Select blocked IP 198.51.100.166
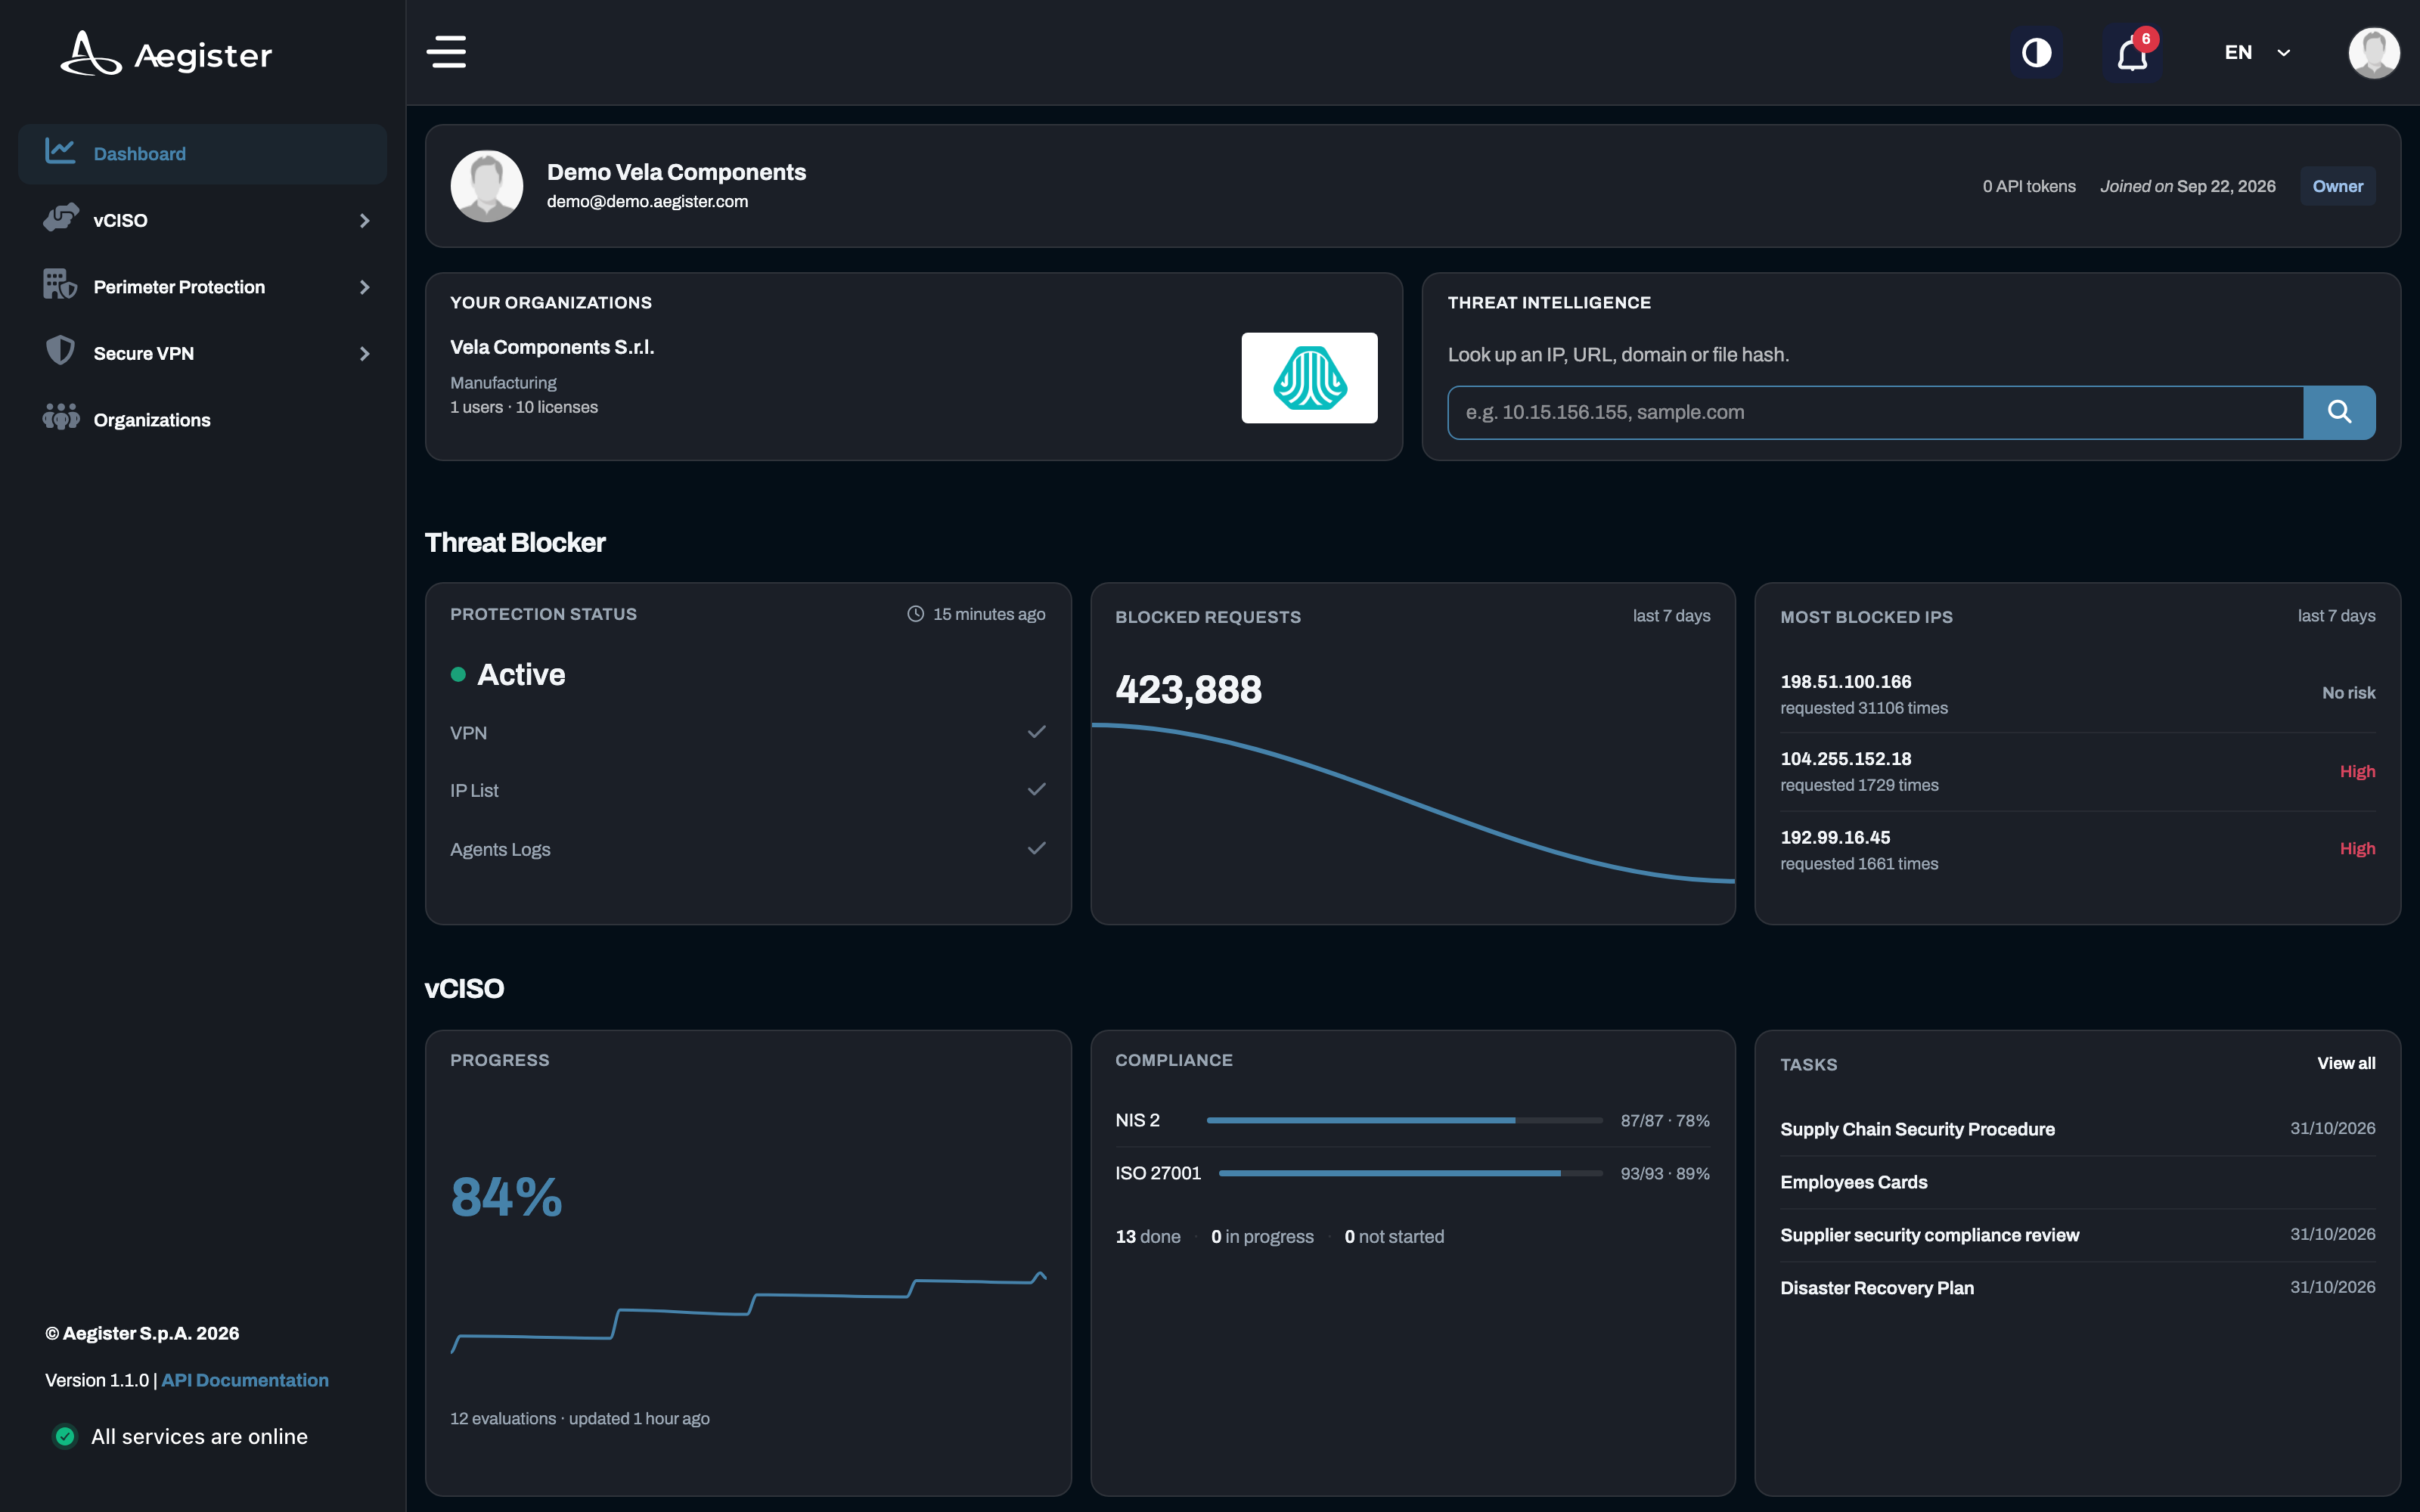This screenshot has width=2420, height=1512. [x=1845, y=681]
